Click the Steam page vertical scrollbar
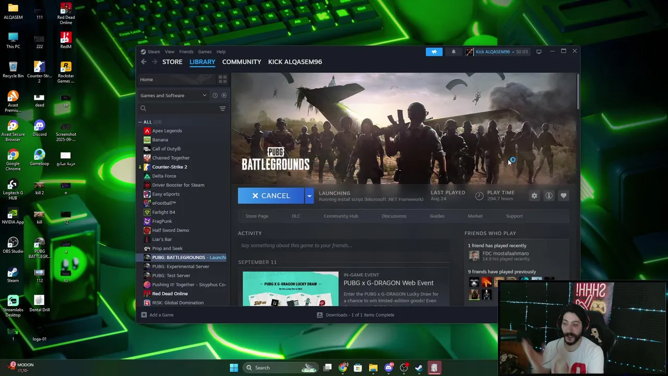 (578, 92)
